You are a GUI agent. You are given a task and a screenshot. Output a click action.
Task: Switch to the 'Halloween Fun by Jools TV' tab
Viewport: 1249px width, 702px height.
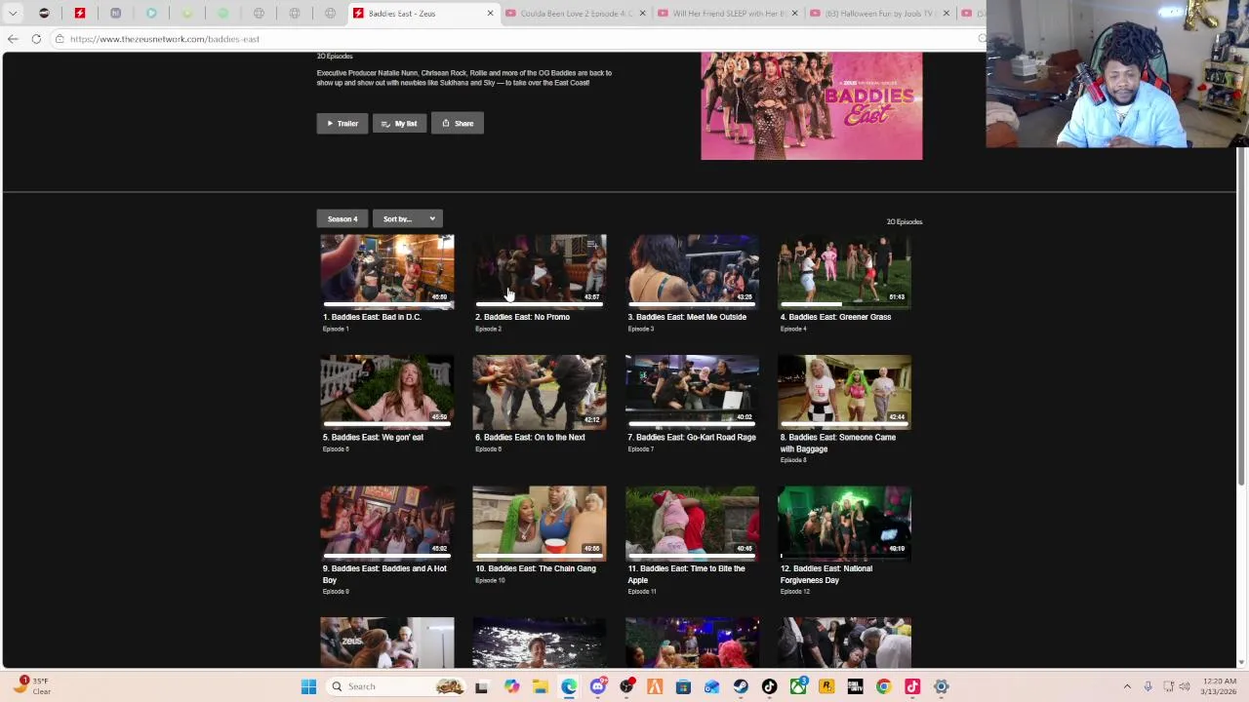click(878, 14)
